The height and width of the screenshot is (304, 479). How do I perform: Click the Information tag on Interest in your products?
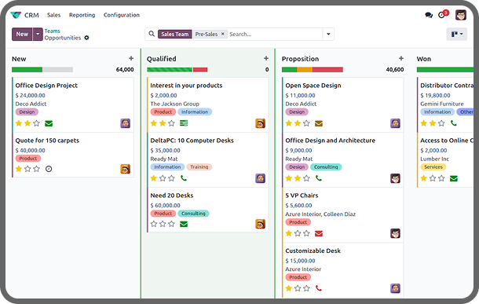pyautogui.click(x=195, y=112)
